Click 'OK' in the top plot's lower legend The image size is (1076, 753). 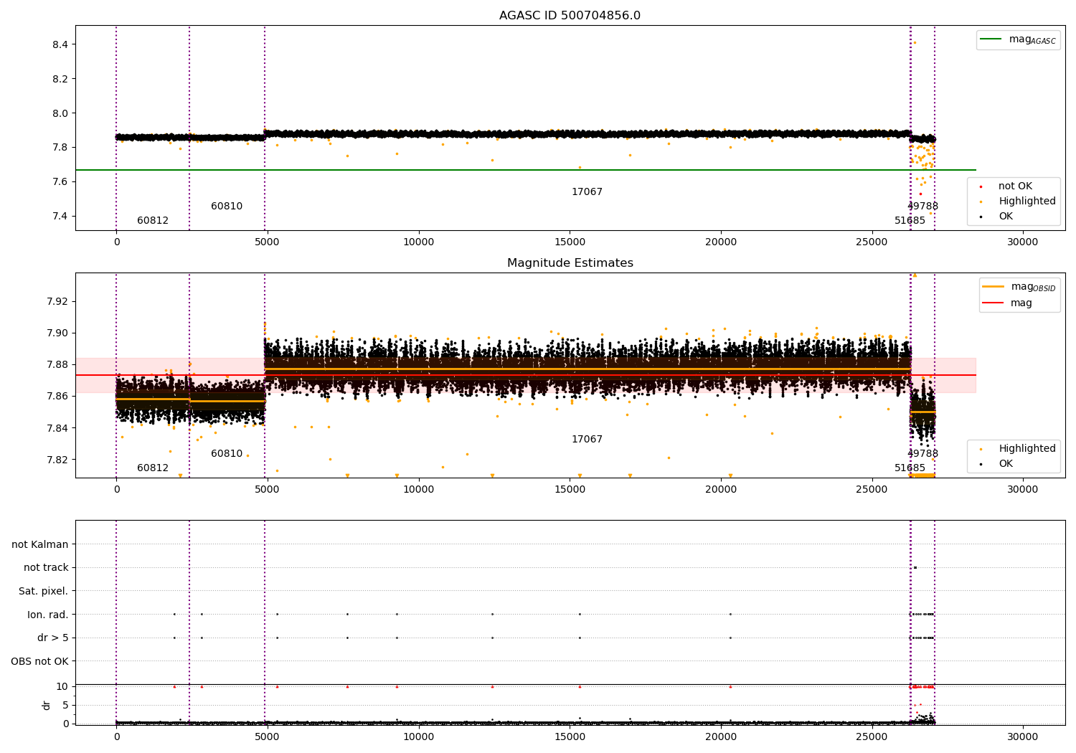[997, 217]
